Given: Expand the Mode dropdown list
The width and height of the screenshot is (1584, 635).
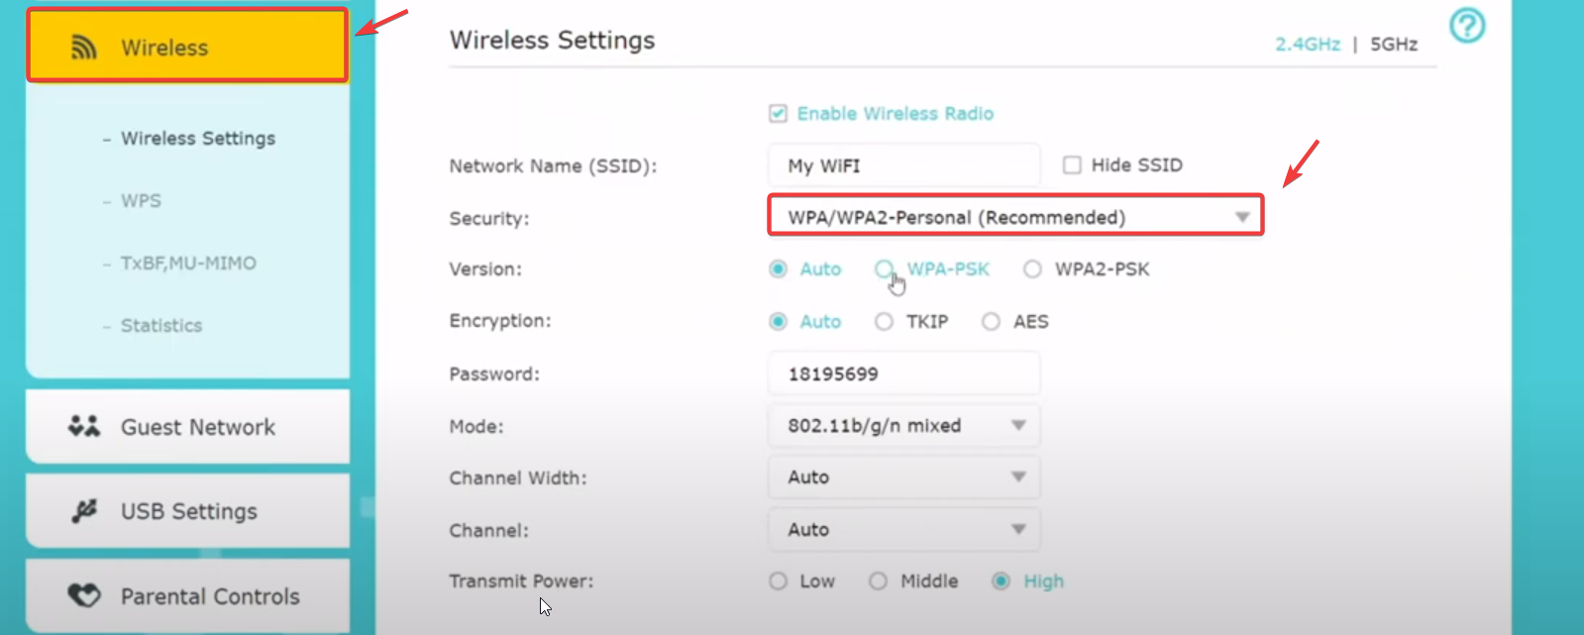Looking at the screenshot, I should point(903,426).
